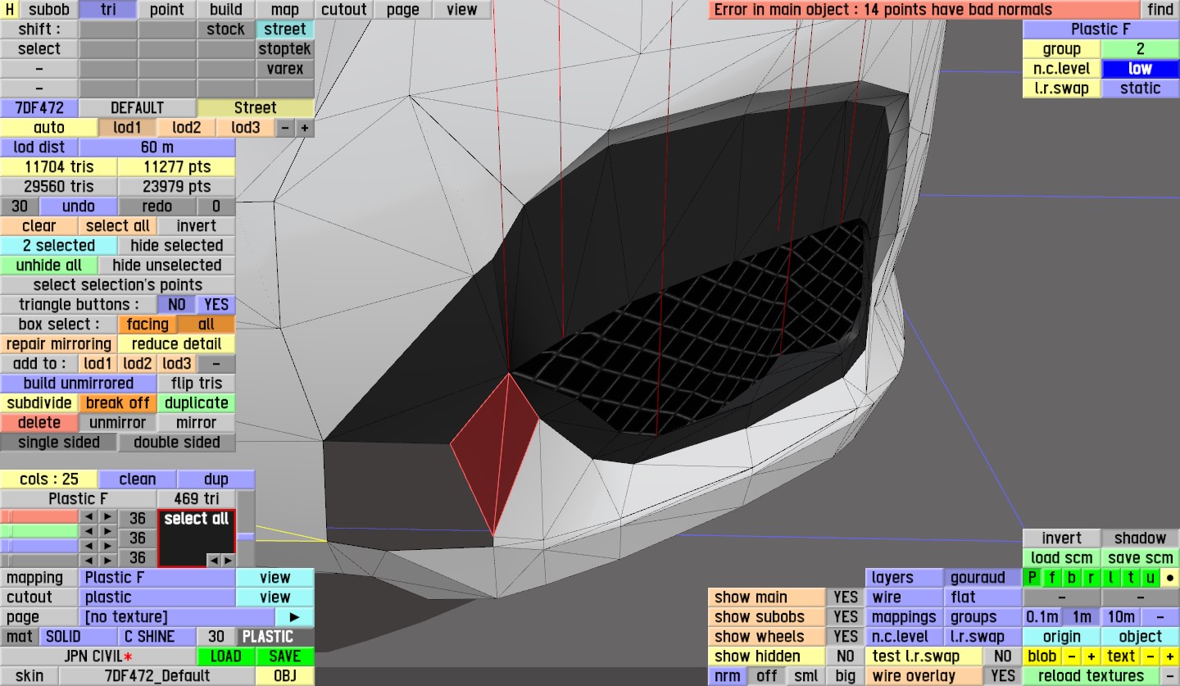1180x686 pixels.
Task: Click the colour list scrollbar beside the swatch
Action: tap(246, 529)
